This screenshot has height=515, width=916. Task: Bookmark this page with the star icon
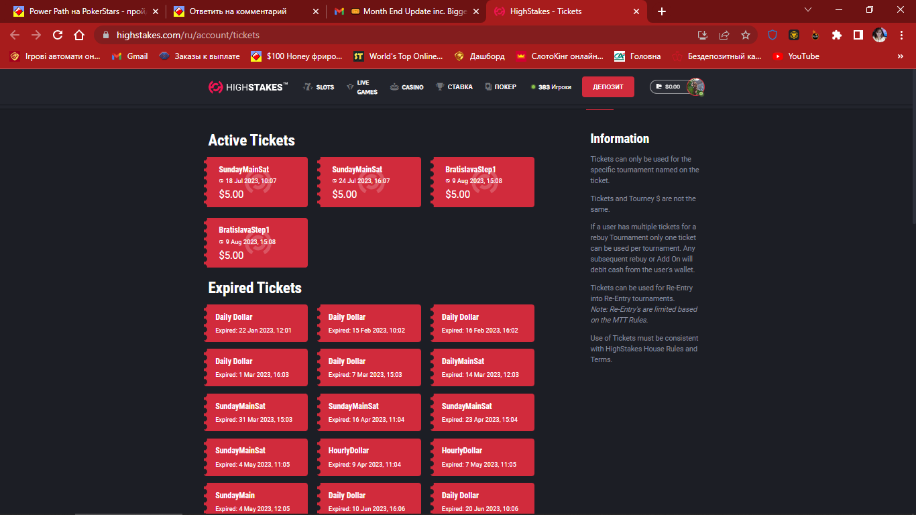pyautogui.click(x=746, y=35)
